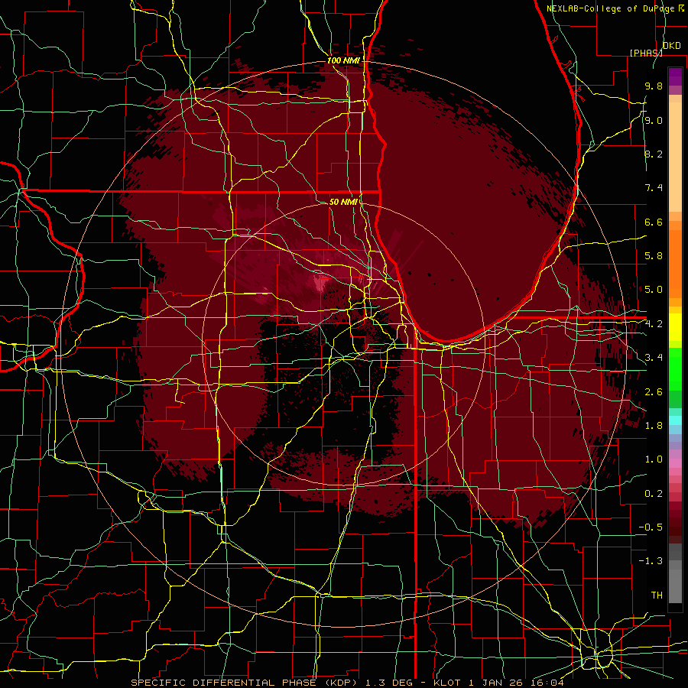The image size is (688, 688).
Task: Click the 6.6 scale value label
Action: [654, 222]
